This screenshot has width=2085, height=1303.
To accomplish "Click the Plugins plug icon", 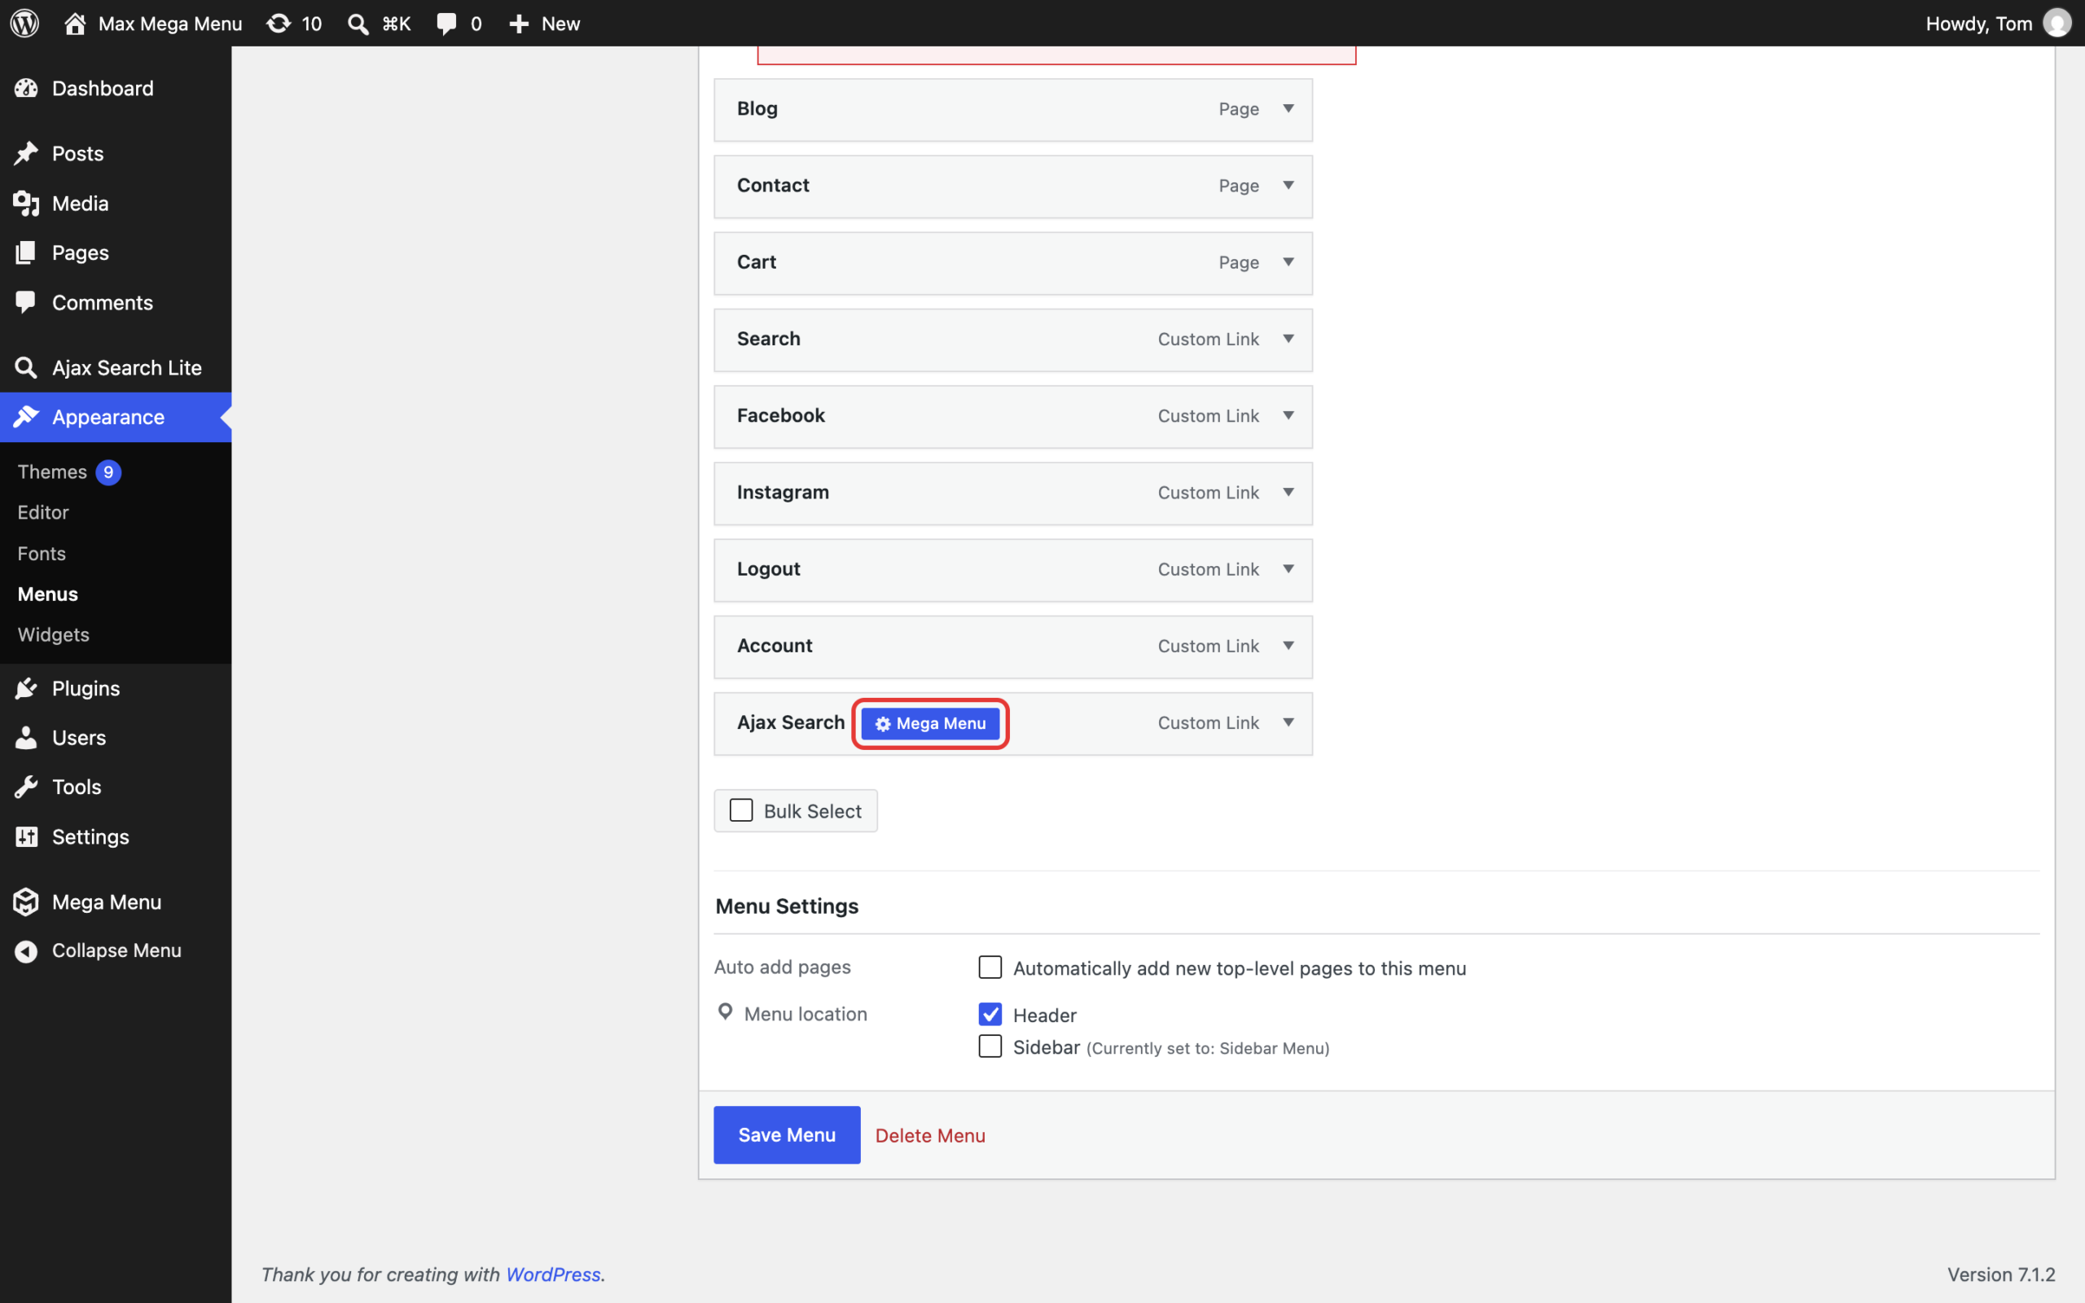I will click(x=26, y=689).
